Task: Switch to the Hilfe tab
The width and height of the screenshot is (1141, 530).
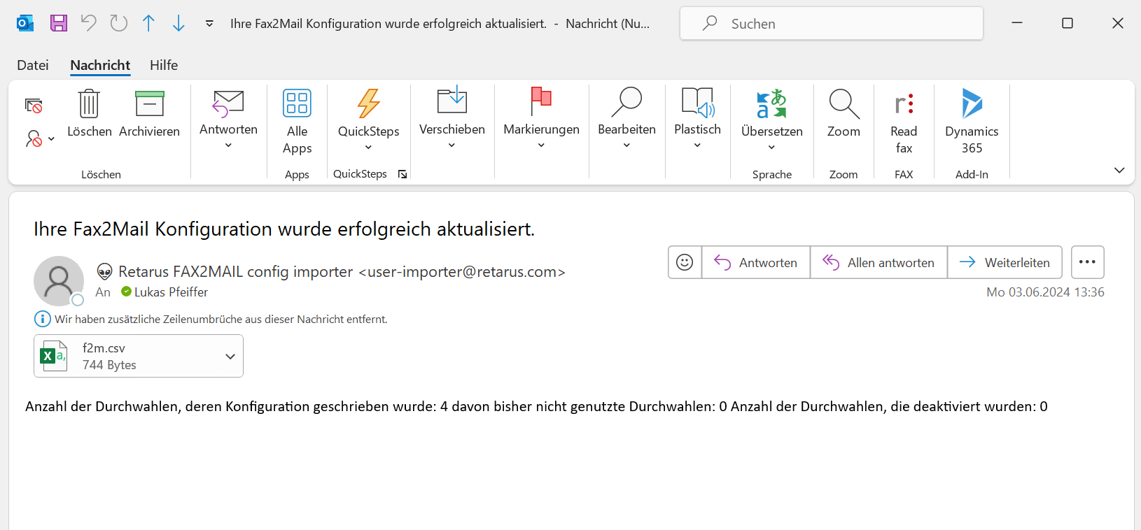Action: (164, 65)
